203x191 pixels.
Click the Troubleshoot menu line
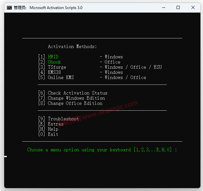58,119
